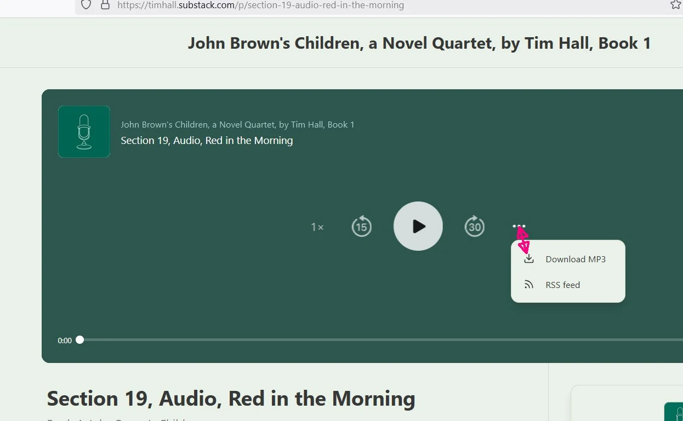
Task: Click the episode title inside the player
Action: tap(207, 141)
